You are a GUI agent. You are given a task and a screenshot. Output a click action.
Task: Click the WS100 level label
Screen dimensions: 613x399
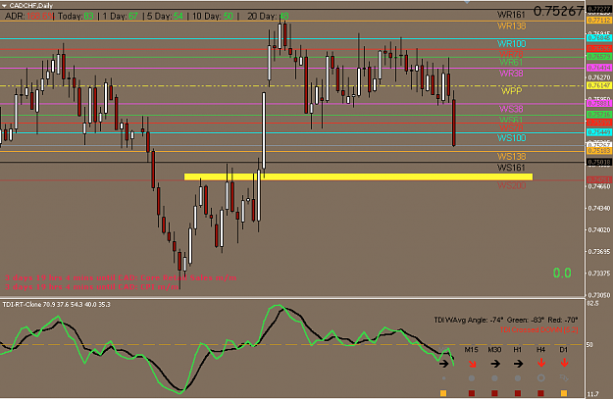(511, 138)
